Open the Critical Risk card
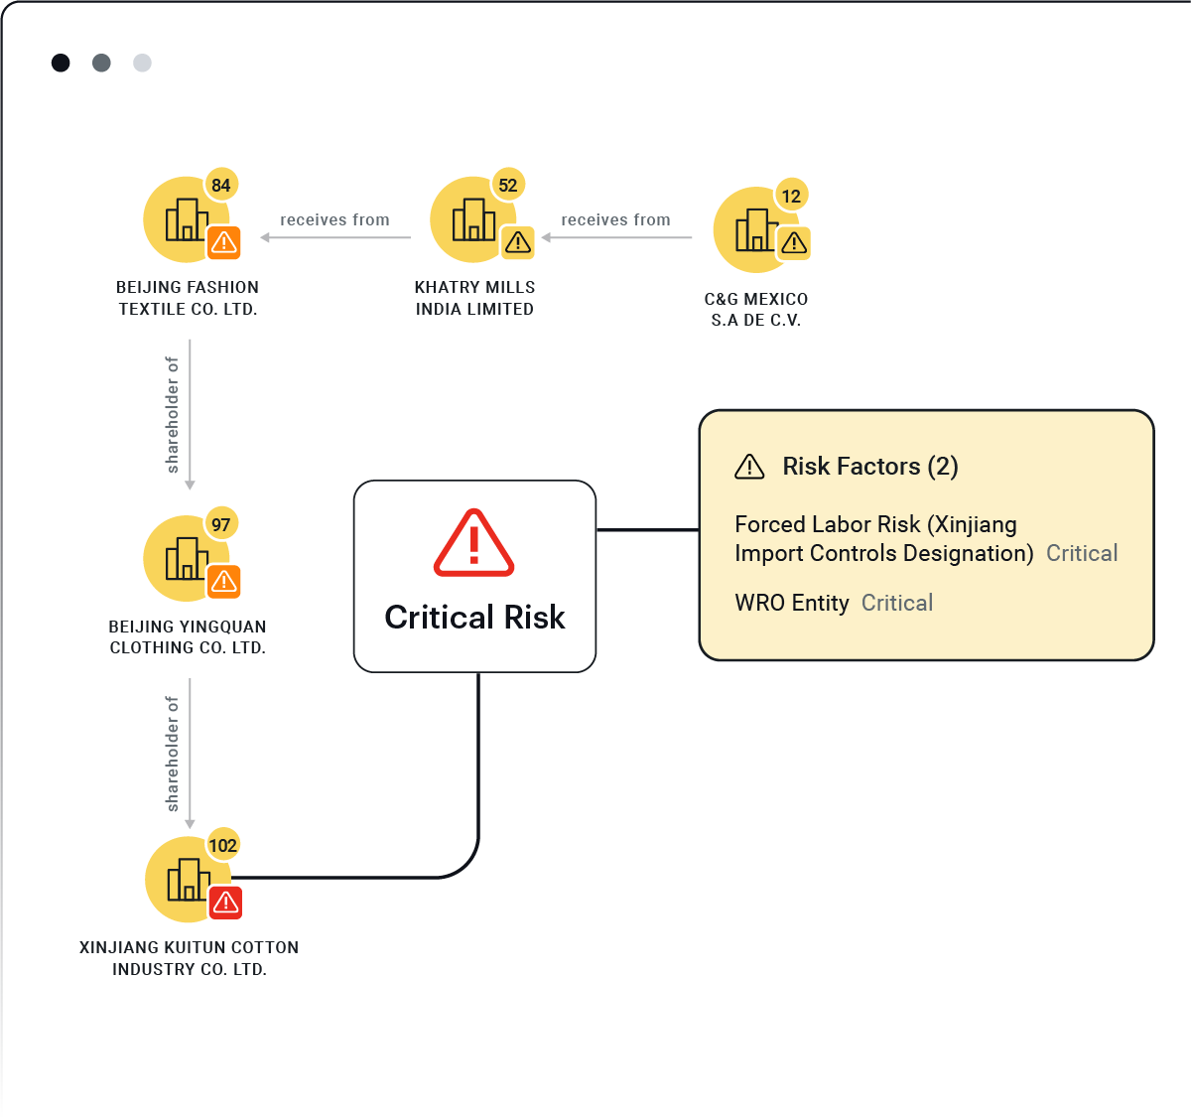The width and height of the screenshot is (1191, 1119). (474, 577)
